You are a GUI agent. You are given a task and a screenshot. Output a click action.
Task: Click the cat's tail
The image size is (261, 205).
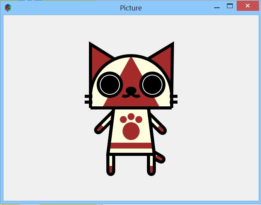tap(160, 158)
